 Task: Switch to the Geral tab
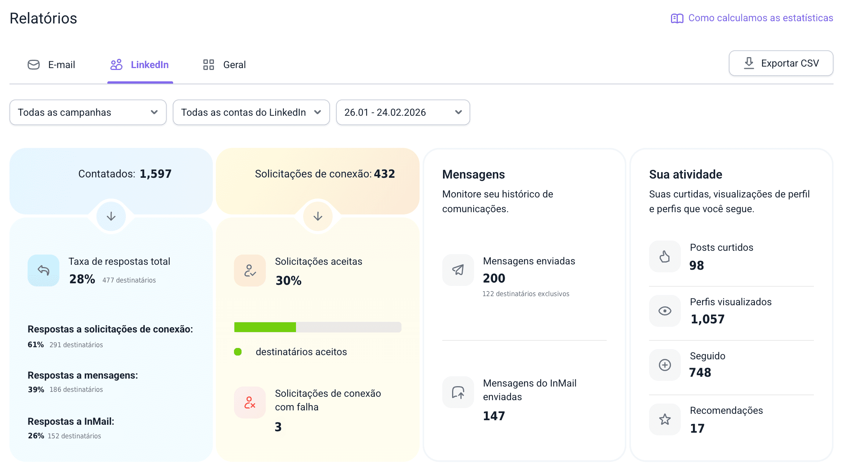[x=225, y=65]
